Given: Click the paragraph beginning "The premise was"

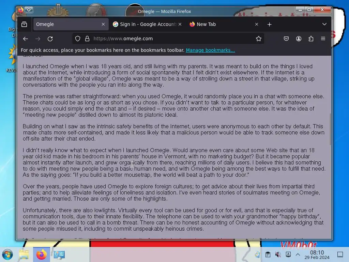Looking at the screenshot, I should point(173,106).
